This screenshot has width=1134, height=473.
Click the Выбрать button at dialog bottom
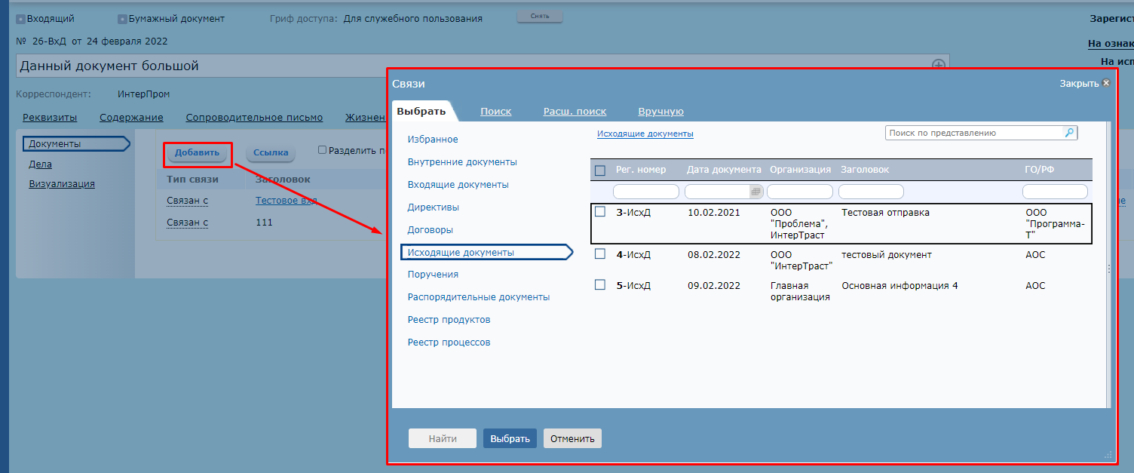[510, 438]
